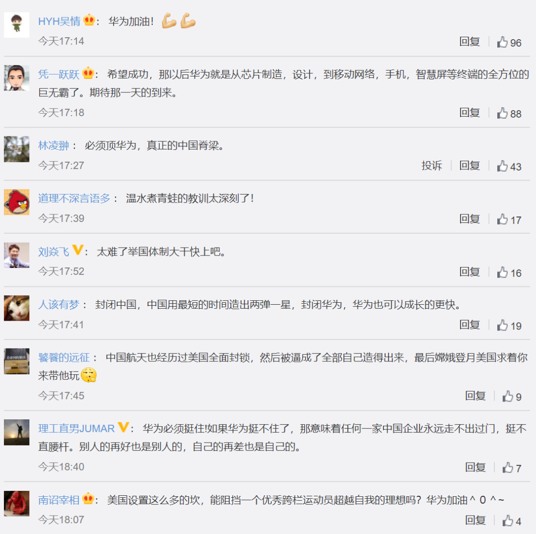Visit 道理不深言语多's profile via username

tap(74, 199)
